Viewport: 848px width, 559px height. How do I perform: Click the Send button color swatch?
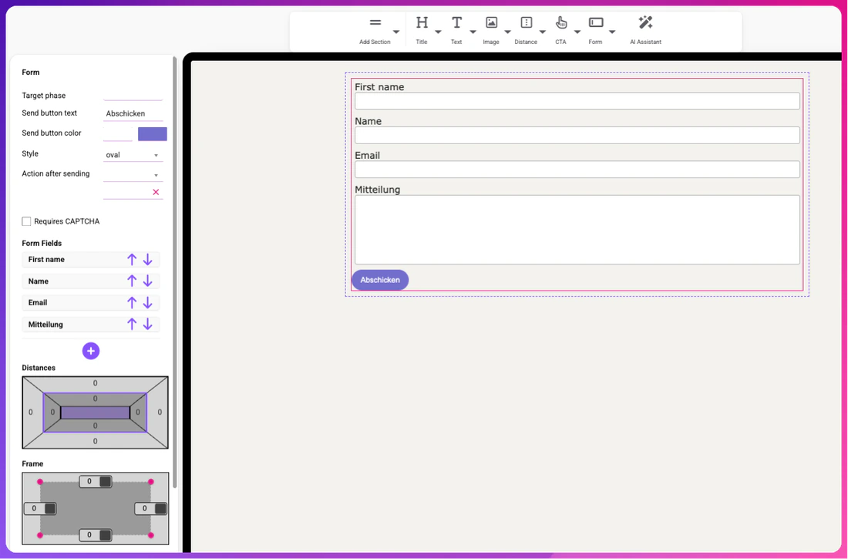(x=153, y=133)
